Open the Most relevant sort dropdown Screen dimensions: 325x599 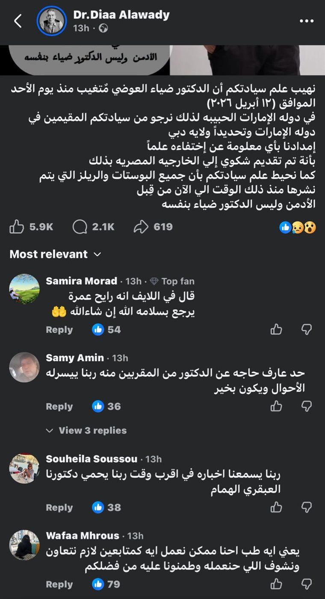click(55, 254)
